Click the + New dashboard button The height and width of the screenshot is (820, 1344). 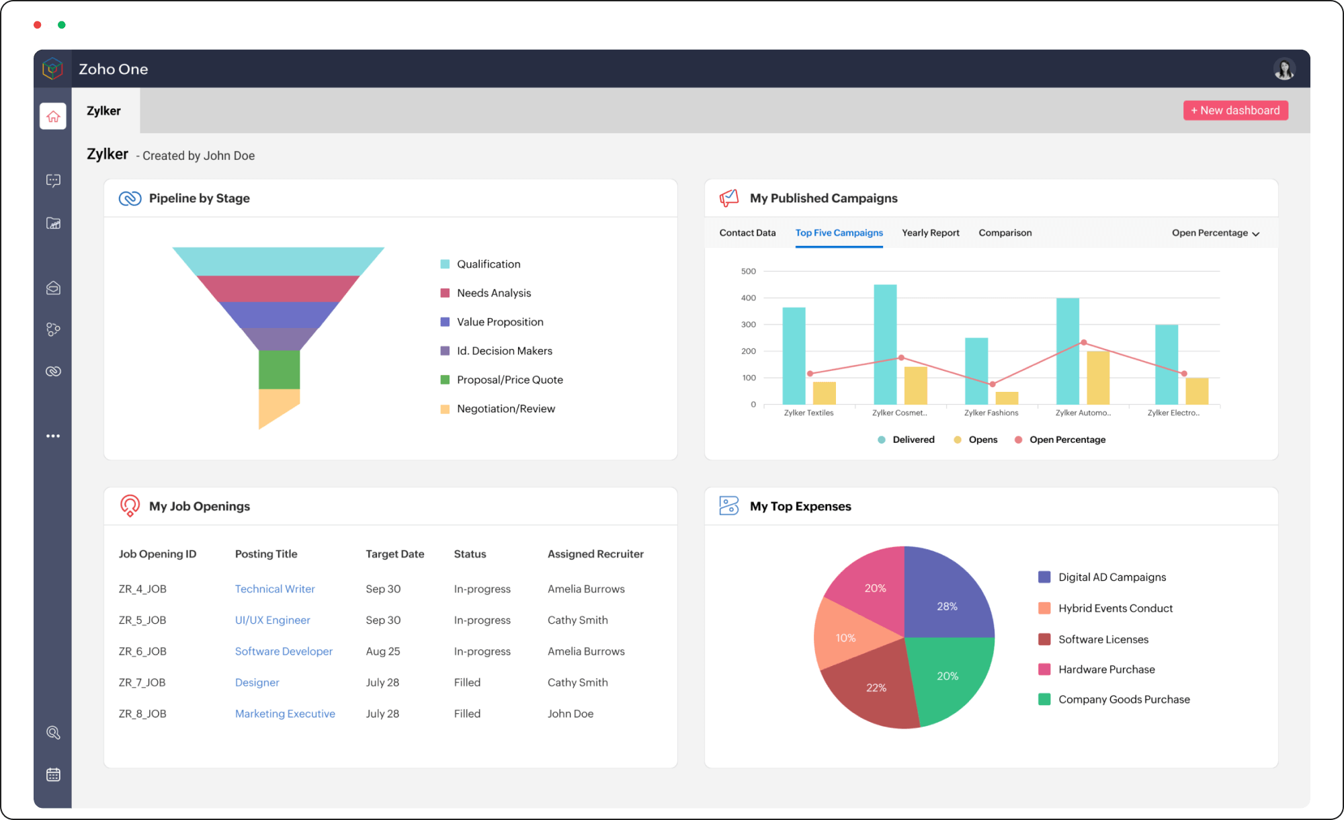click(1235, 110)
